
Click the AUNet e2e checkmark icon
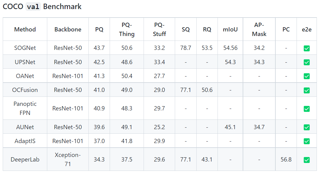pyautogui.click(x=307, y=127)
